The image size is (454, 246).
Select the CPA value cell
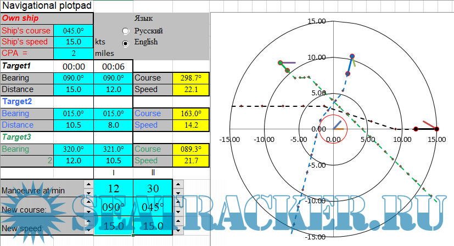(x=74, y=53)
